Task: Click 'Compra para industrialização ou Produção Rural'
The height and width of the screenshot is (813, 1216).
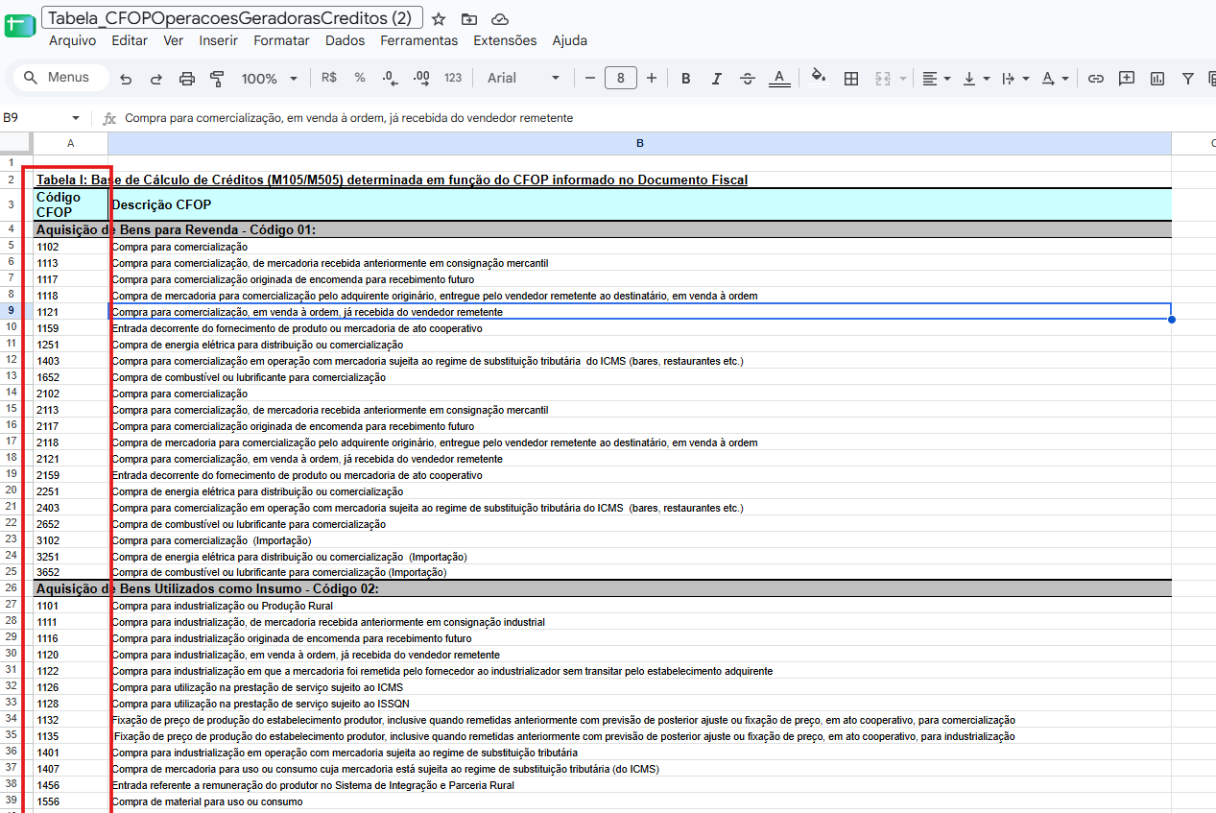Action: click(223, 606)
